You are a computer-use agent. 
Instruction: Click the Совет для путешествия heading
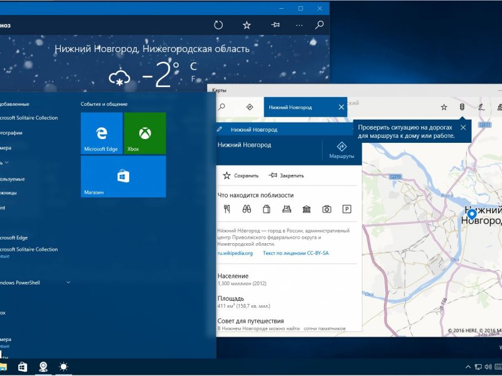click(250, 321)
